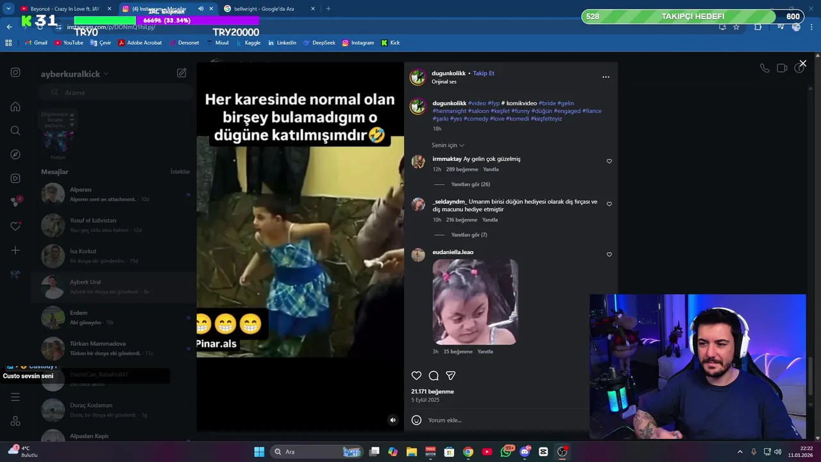This screenshot has width=821, height=462.
Task: Open the DeepSeek bookmark
Action: (x=319, y=43)
